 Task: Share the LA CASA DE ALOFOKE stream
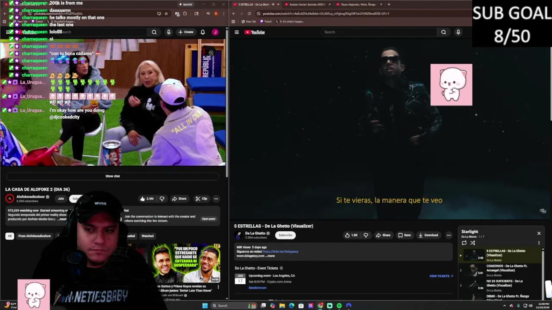pos(179,198)
